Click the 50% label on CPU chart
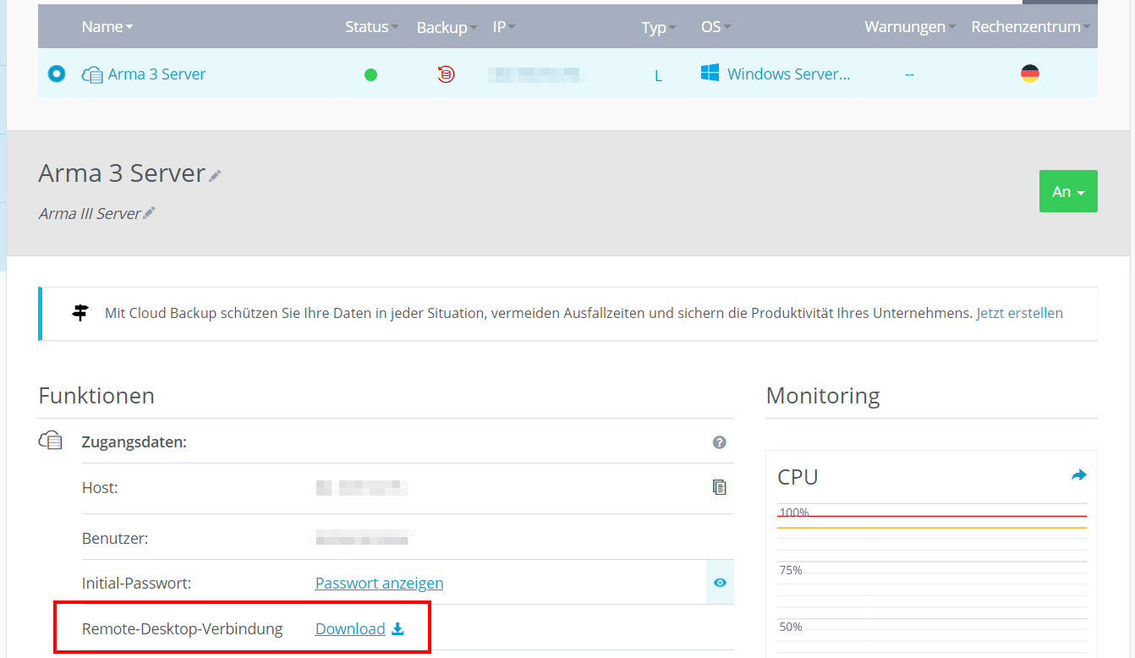This screenshot has width=1135, height=658. [x=791, y=627]
